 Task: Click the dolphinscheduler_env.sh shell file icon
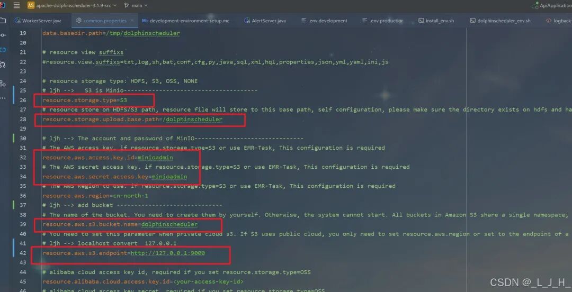pos(472,21)
